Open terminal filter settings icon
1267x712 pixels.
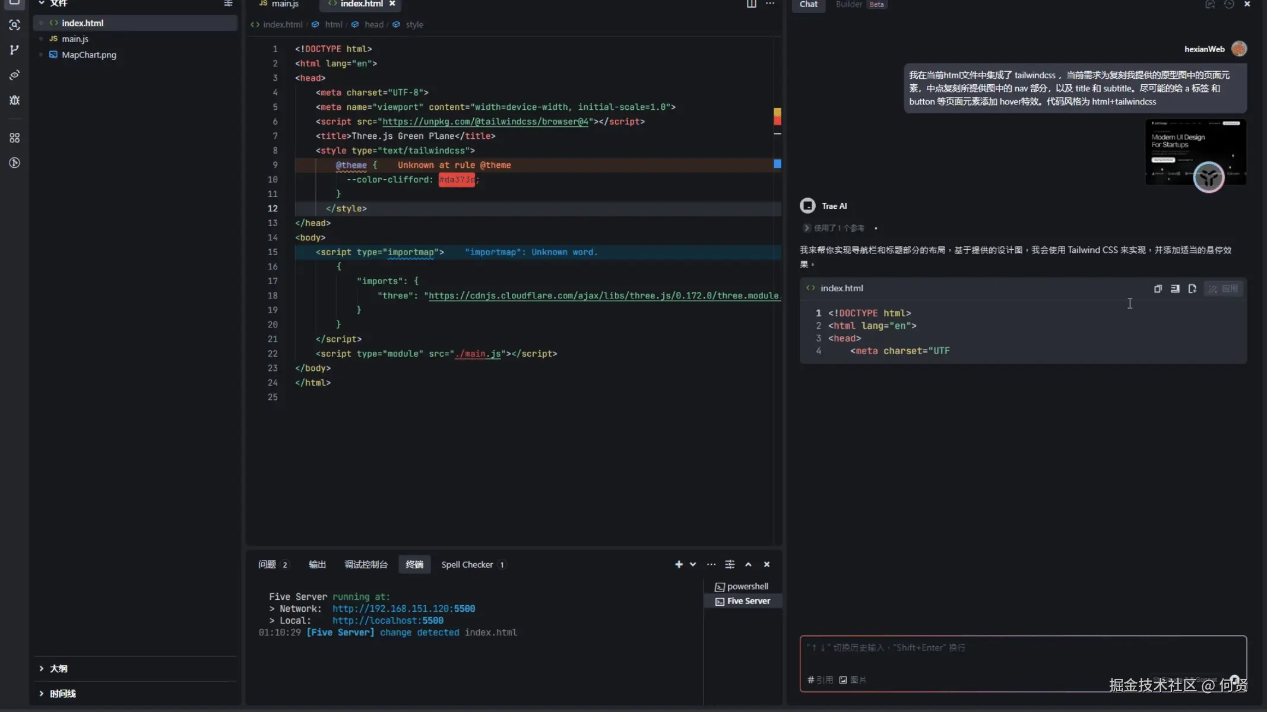[730, 564]
